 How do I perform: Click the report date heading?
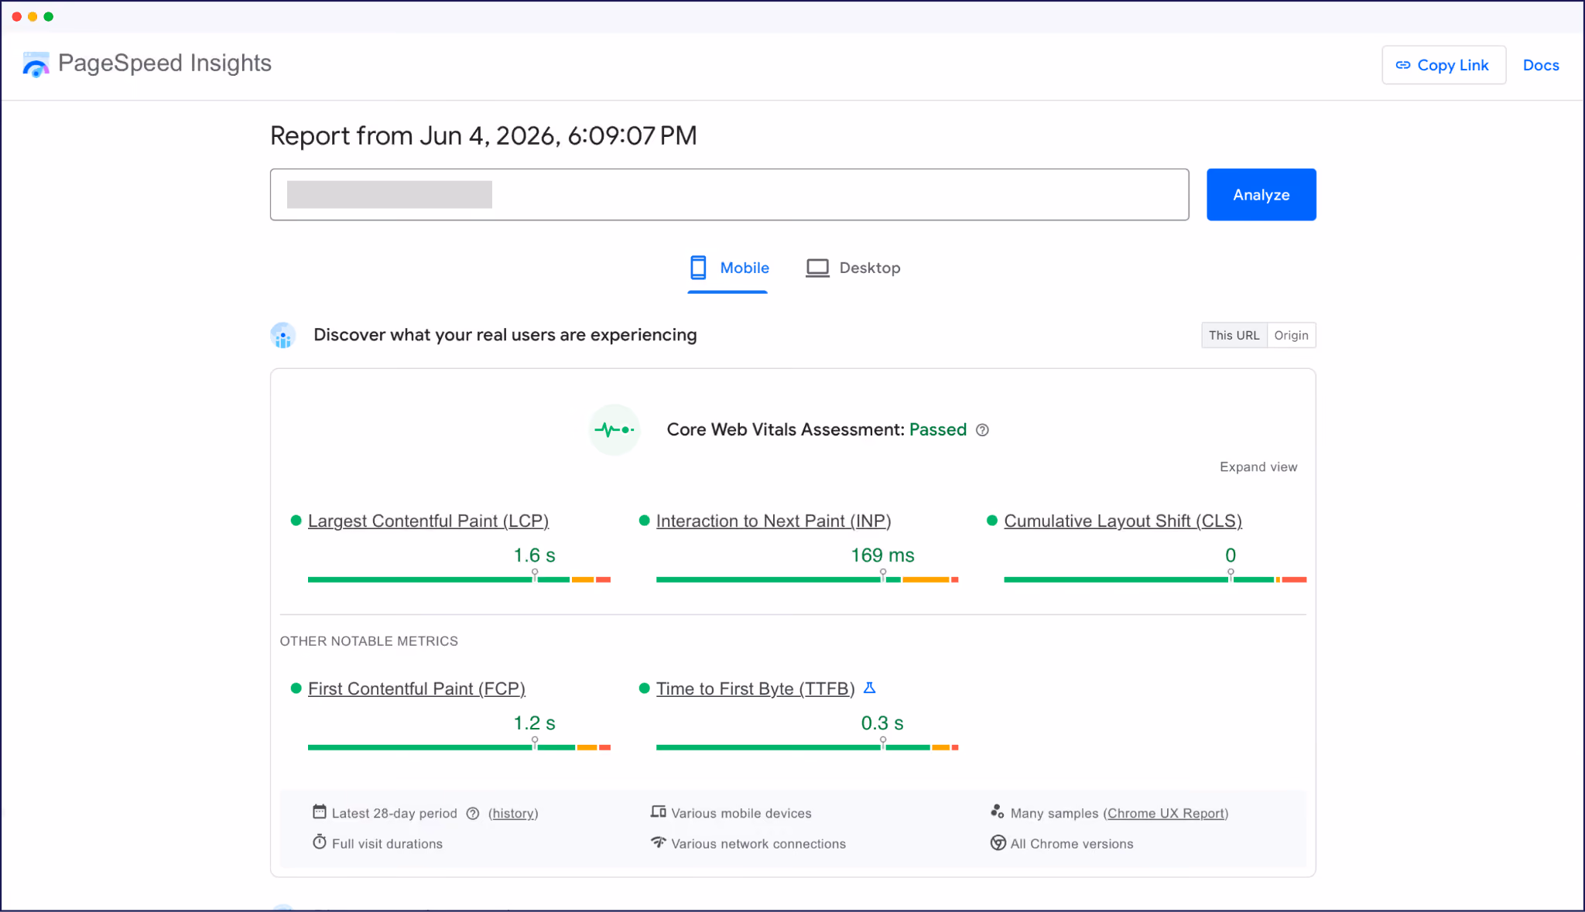tap(484, 136)
